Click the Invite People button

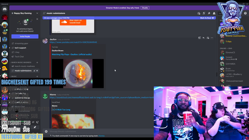tap(25, 37)
